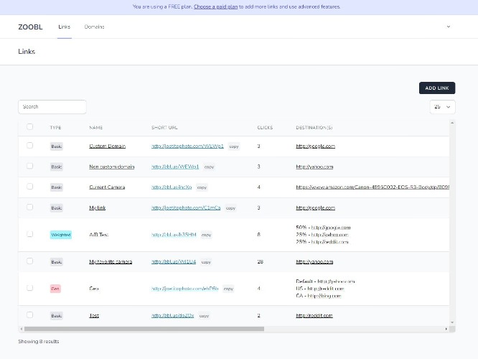This screenshot has width=478, height=359.
Task: Focus the Search input field
Action: (52, 107)
